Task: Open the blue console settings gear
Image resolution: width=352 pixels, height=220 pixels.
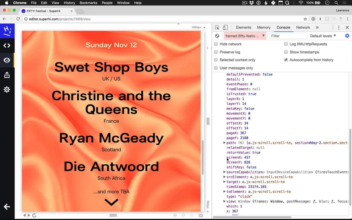Action: point(347,36)
